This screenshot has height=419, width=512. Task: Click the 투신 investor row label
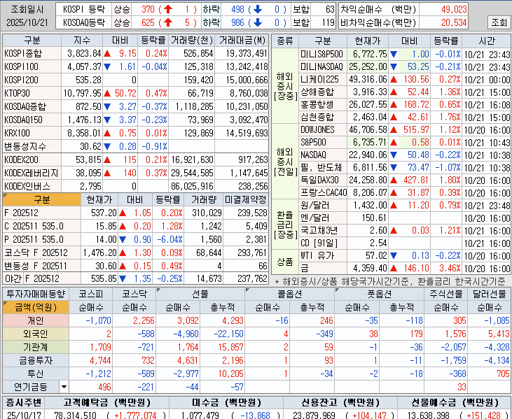pos(36,374)
